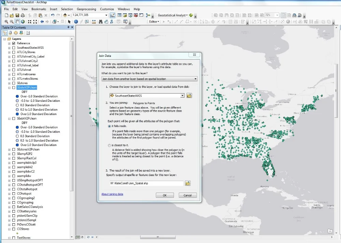This screenshot has width=341, height=243.
Task: Print the map using the printer icon
Action: point(23,15)
